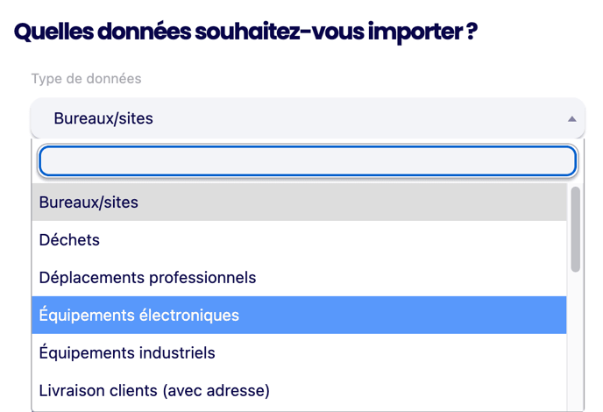Choose the option below Équipements électroniques

click(298, 353)
